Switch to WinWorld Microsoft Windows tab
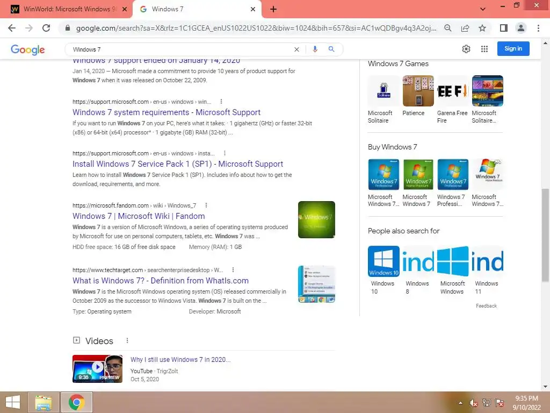Viewport: 550px width, 413px height. pyautogui.click(x=67, y=9)
